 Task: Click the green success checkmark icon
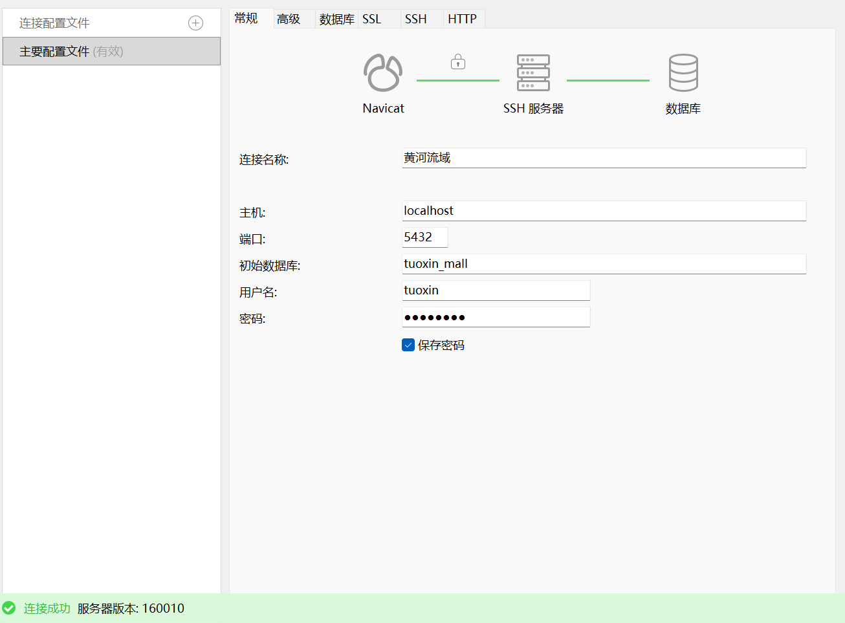click(9, 608)
